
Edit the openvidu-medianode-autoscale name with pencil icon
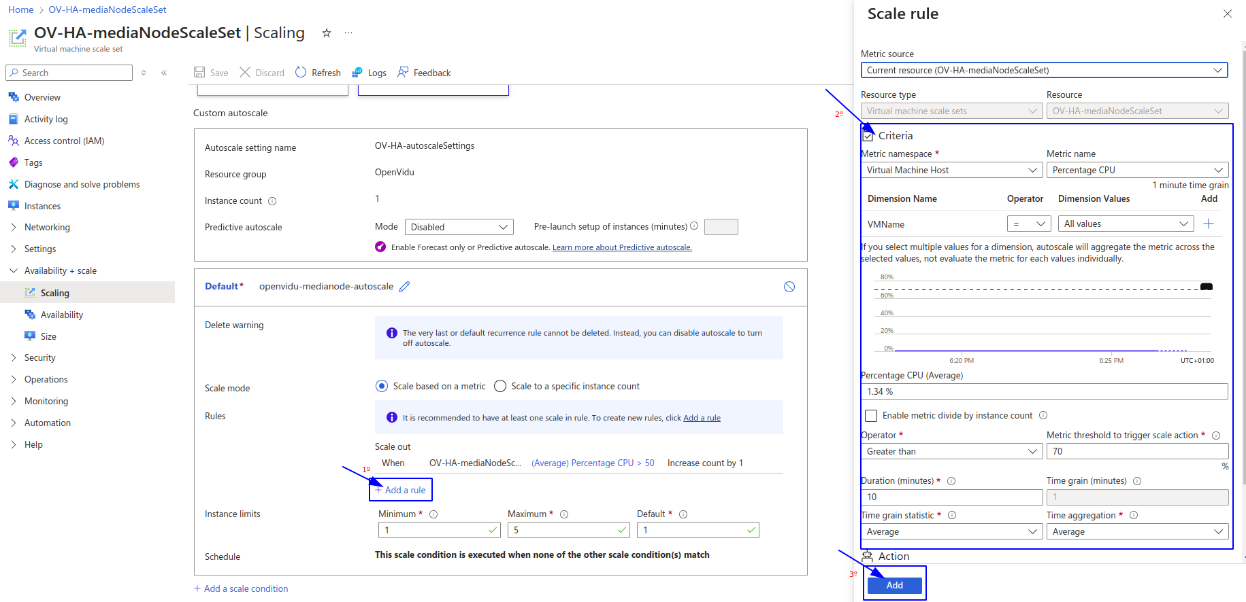[404, 287]
